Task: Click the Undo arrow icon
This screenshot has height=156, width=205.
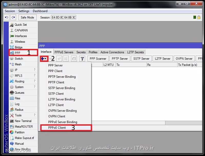Action: tap(6, 18)
